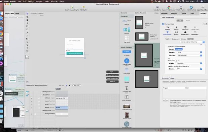Image resolution: width=208 pixels, height=132 pixels.
Task: Open the Neonto webinar Mailchimp plugin dropdown
Action: click(192, 42)
